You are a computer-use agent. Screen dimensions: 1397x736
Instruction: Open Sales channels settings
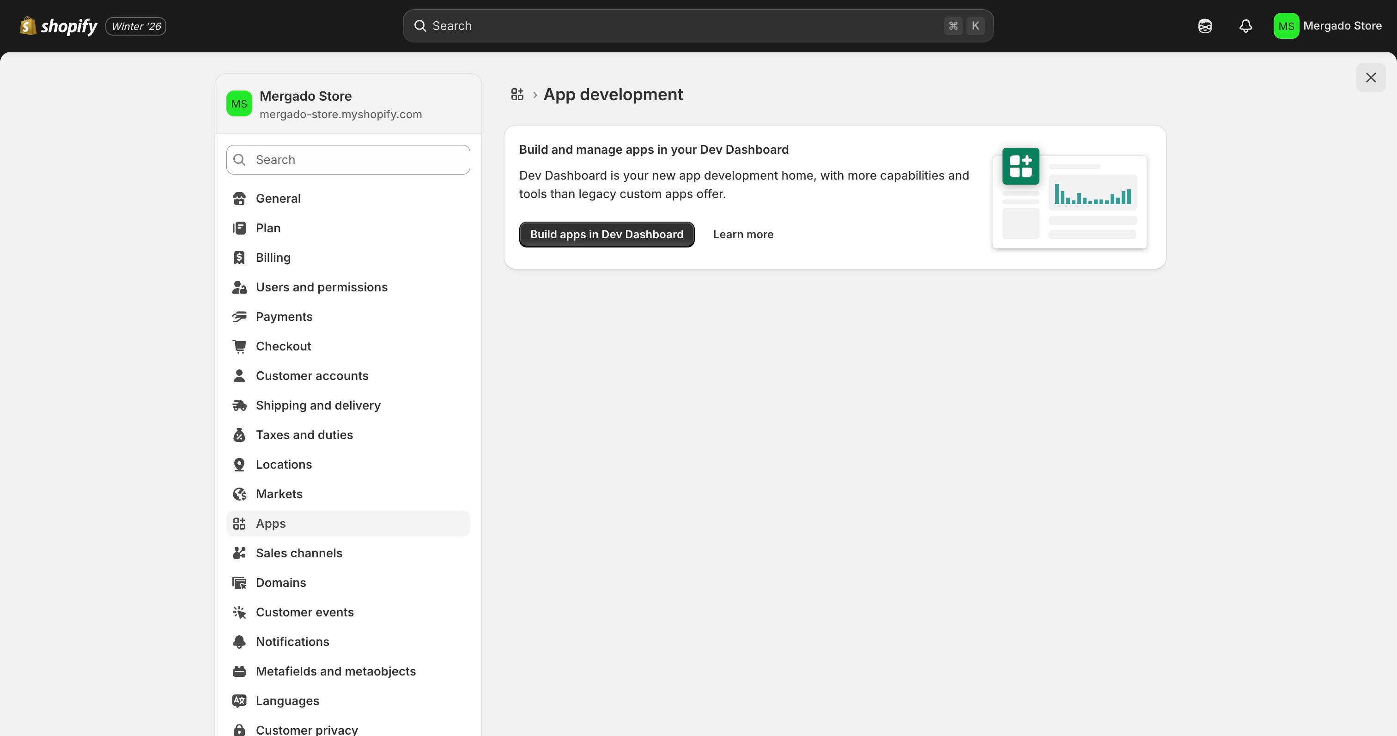(x=299, y=553)
